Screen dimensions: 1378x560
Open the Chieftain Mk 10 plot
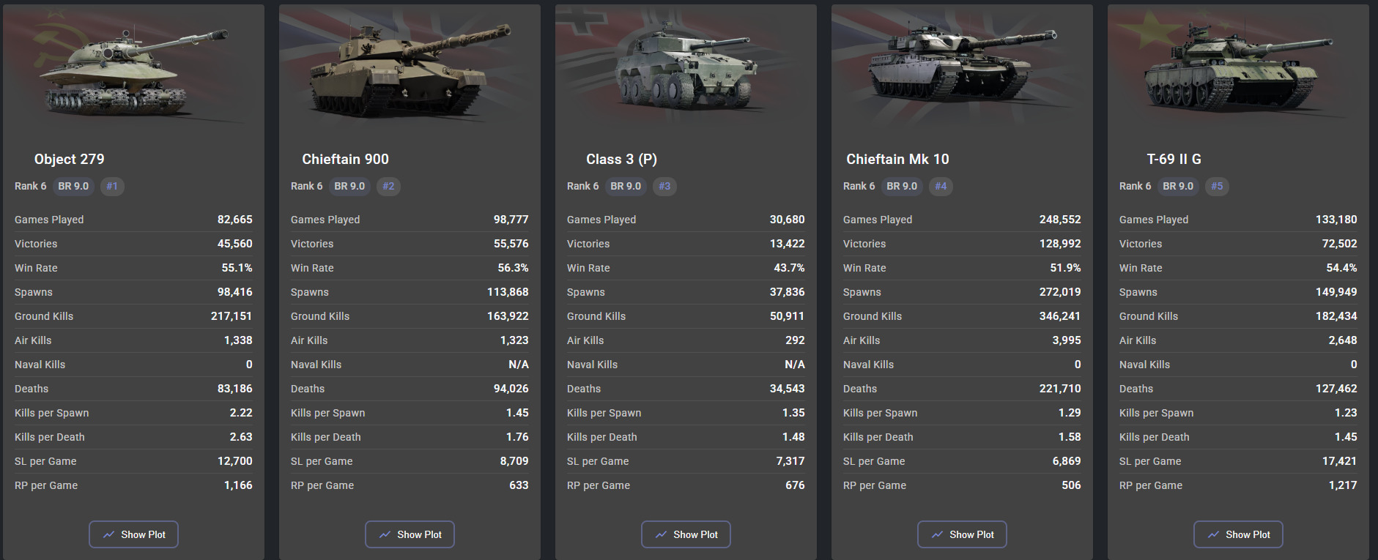962,534
